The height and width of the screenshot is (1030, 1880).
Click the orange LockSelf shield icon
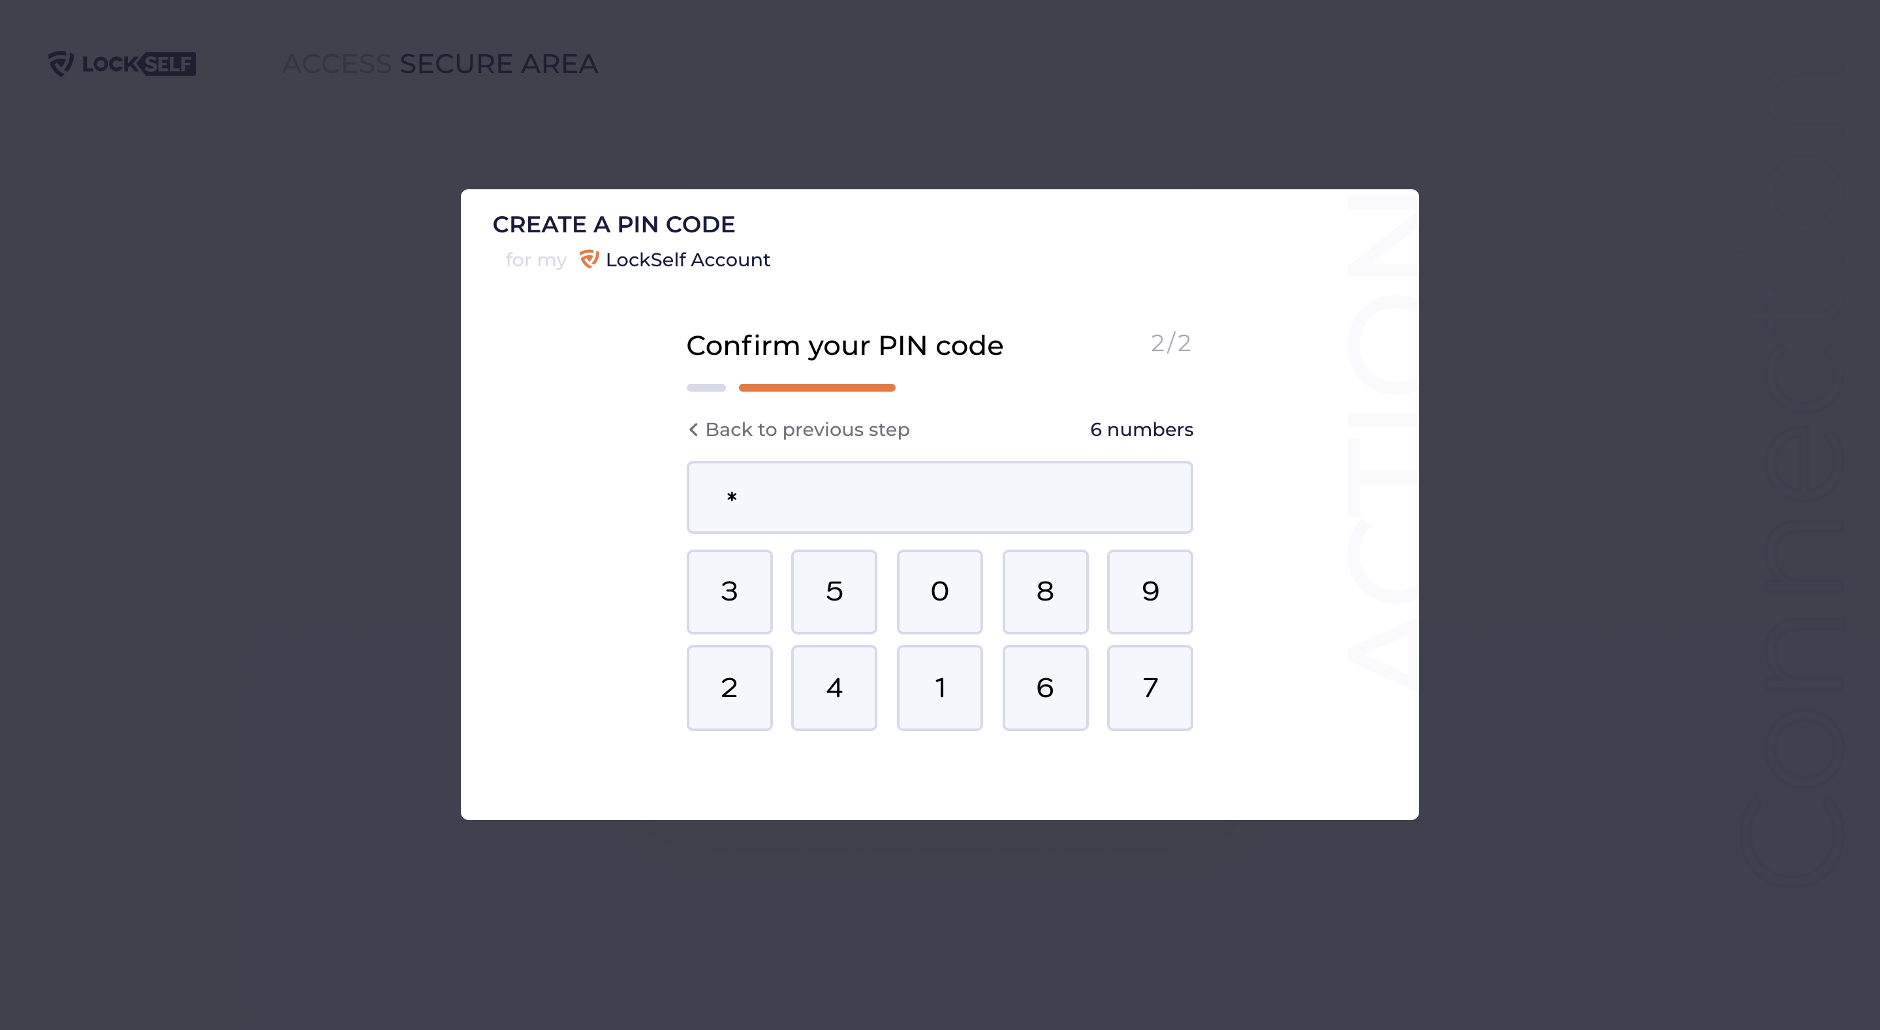tap(589, 259)
